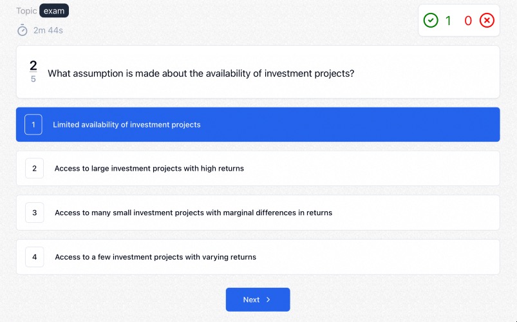Click the green correct count number 1
Screen dimensions: 517x322
pos(448,21)
